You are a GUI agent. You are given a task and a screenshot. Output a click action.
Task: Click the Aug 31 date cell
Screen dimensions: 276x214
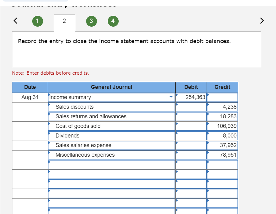[29, 97]
